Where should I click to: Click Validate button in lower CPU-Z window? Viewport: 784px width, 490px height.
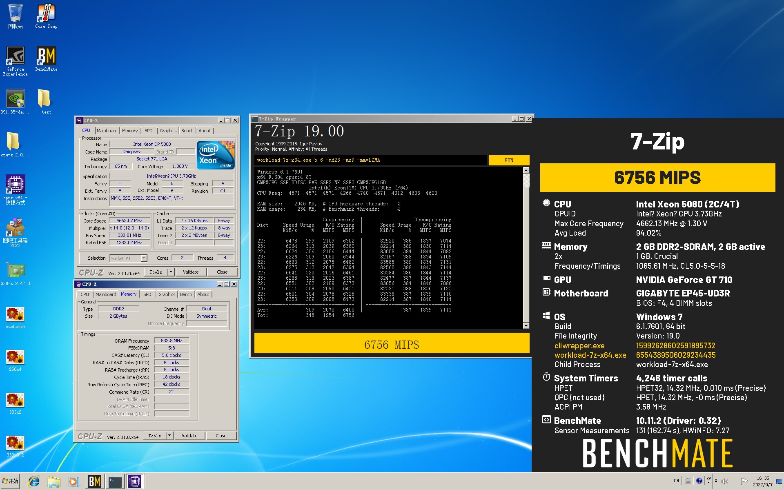189,436
